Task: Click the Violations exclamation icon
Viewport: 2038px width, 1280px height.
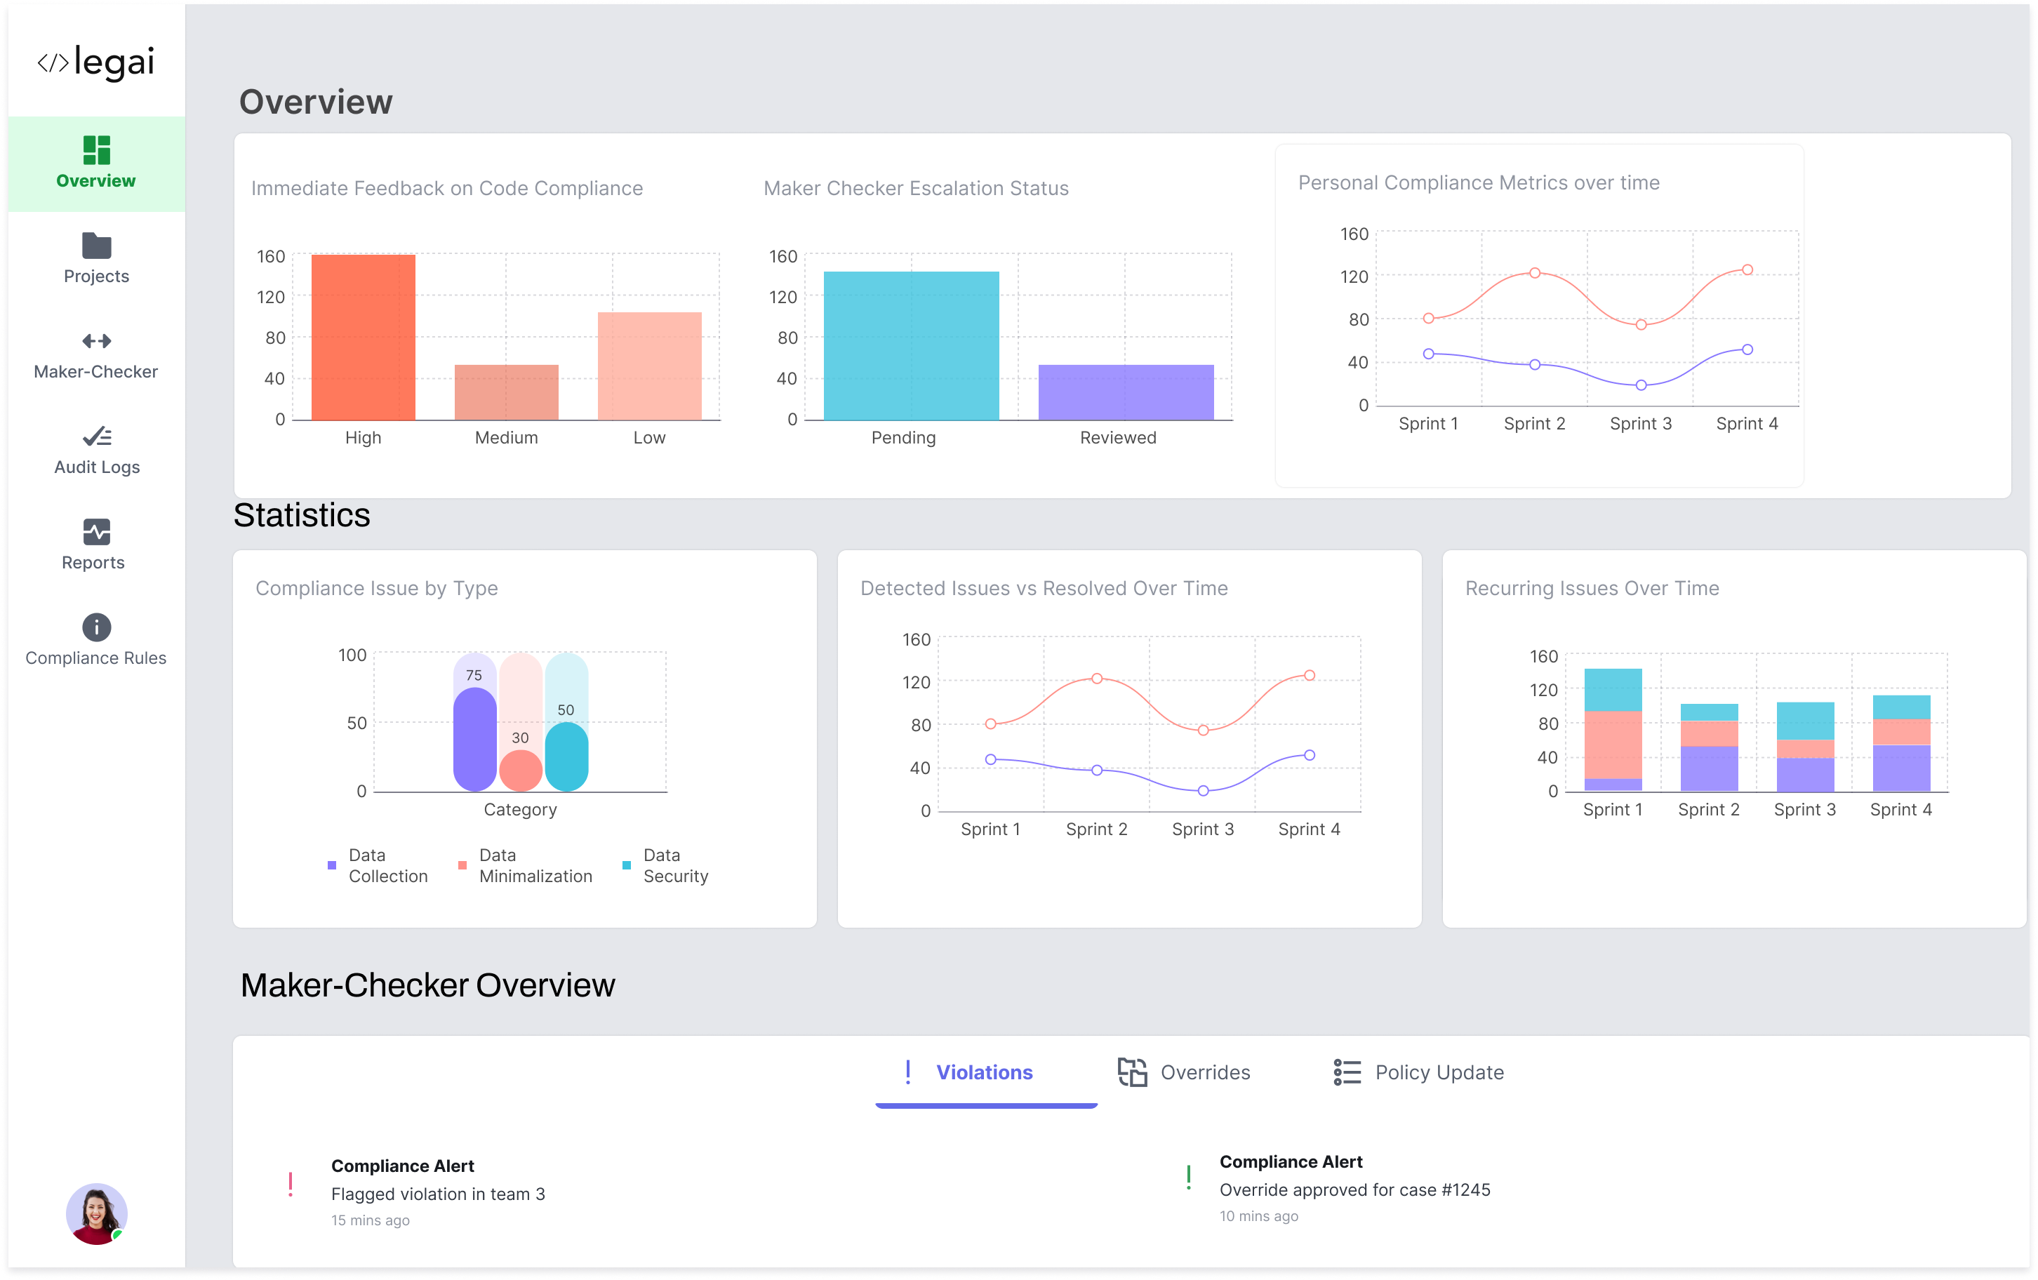Action: 908,1072
